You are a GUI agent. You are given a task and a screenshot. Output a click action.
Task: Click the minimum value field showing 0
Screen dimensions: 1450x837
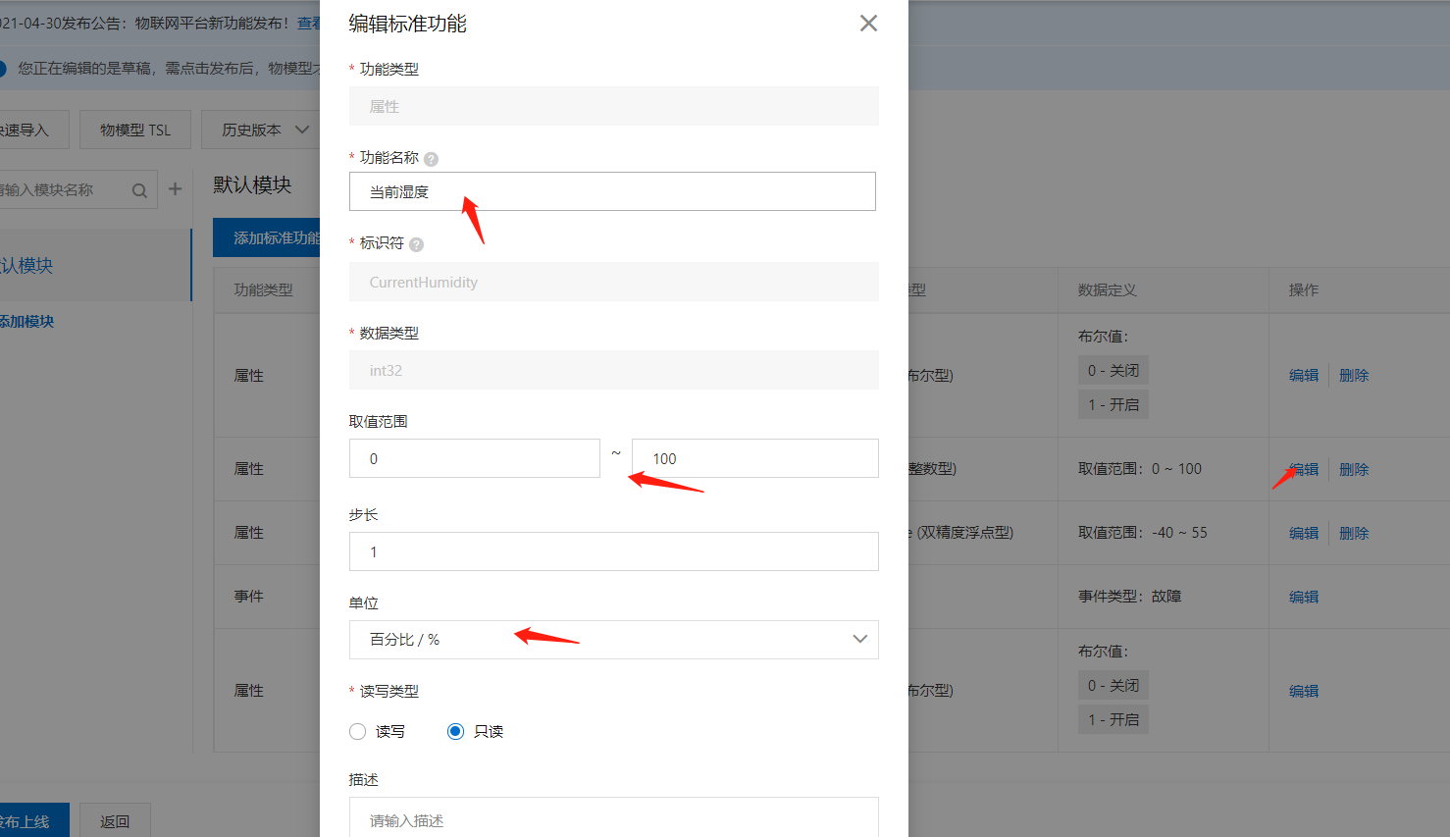475,458
